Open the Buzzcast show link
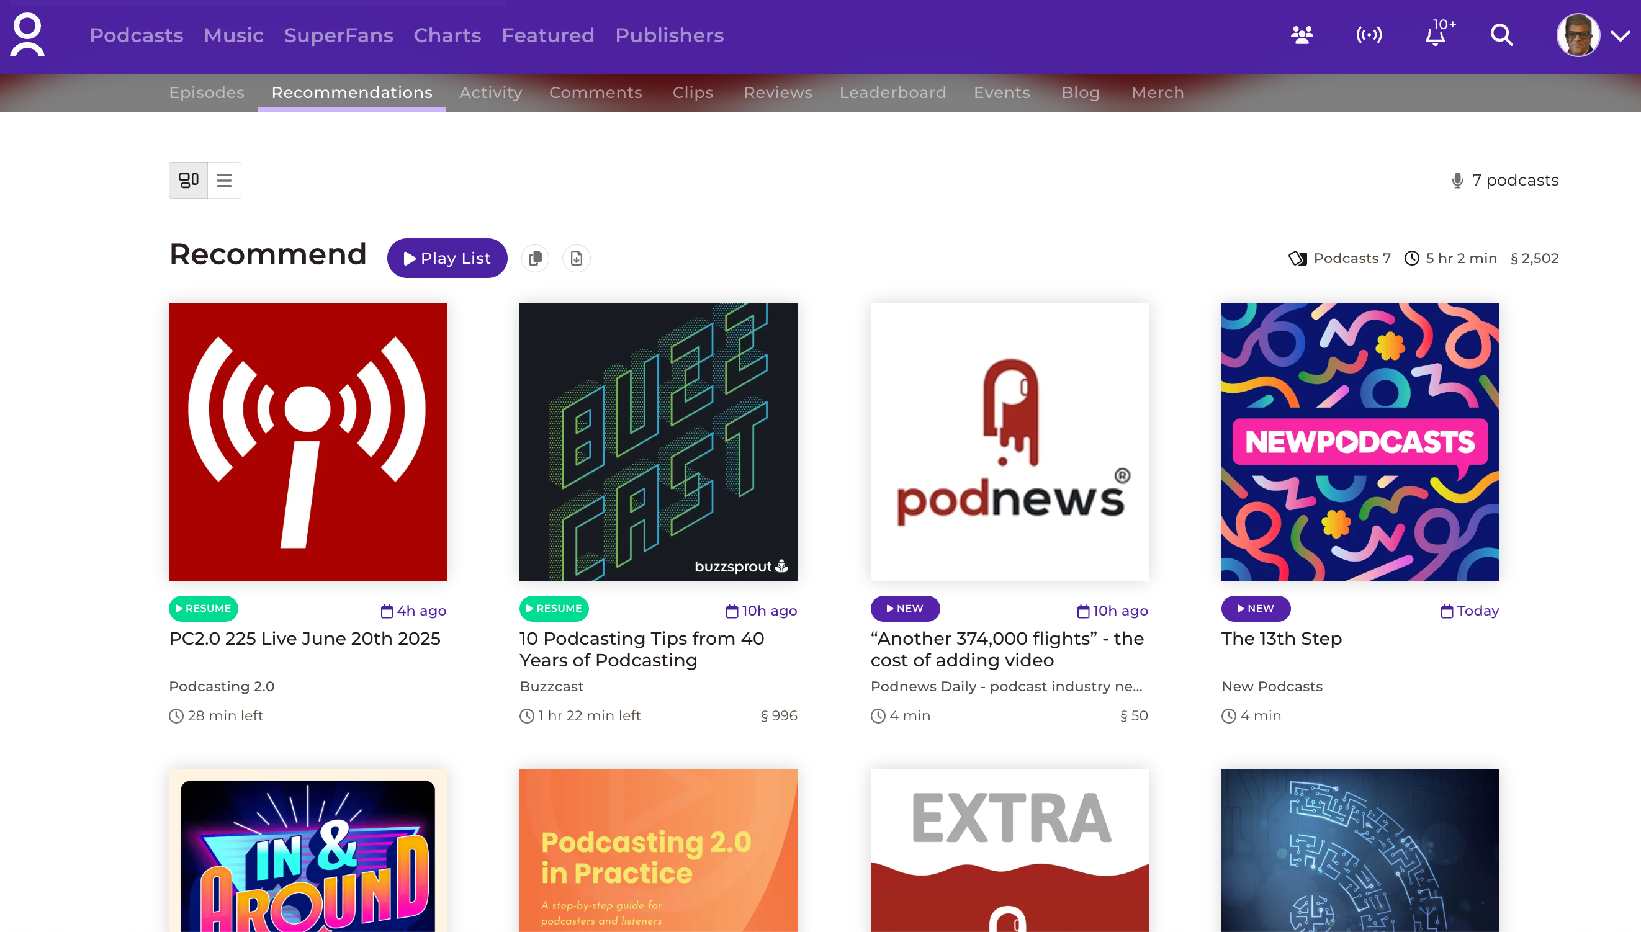 point(551,687)
